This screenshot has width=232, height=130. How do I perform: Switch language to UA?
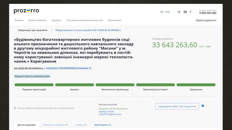click(161, 12)
